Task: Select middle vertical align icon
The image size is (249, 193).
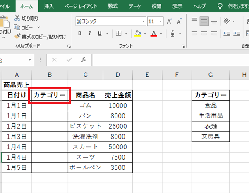Action: [x=204, y=21]
